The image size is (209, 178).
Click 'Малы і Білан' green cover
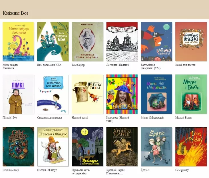(191, 94)
